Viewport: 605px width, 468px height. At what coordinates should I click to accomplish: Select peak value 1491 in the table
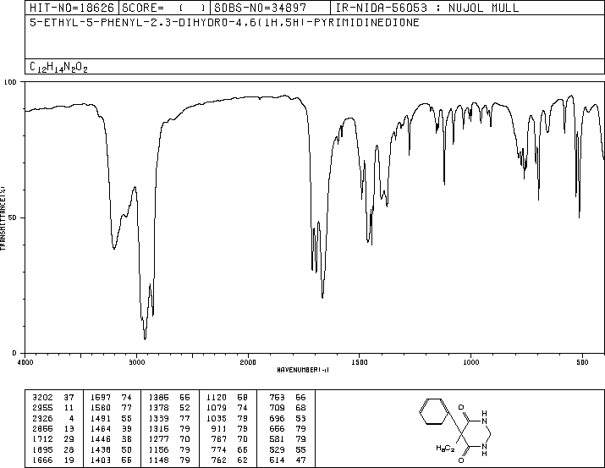(101, 418)
